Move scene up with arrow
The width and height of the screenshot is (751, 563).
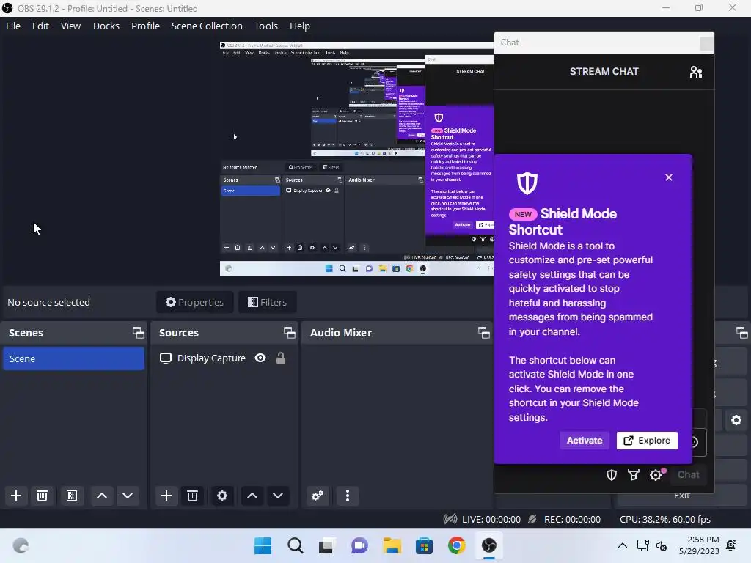[101, 496]
